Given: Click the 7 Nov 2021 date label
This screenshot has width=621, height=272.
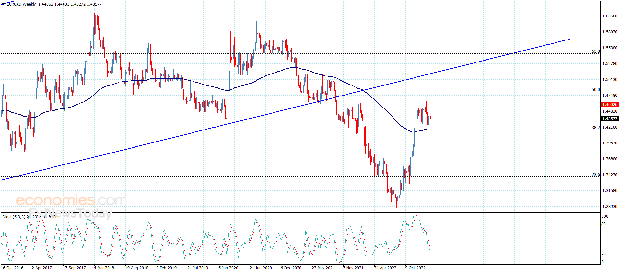Looking at the screenshot, I should (x=353, y=268).
